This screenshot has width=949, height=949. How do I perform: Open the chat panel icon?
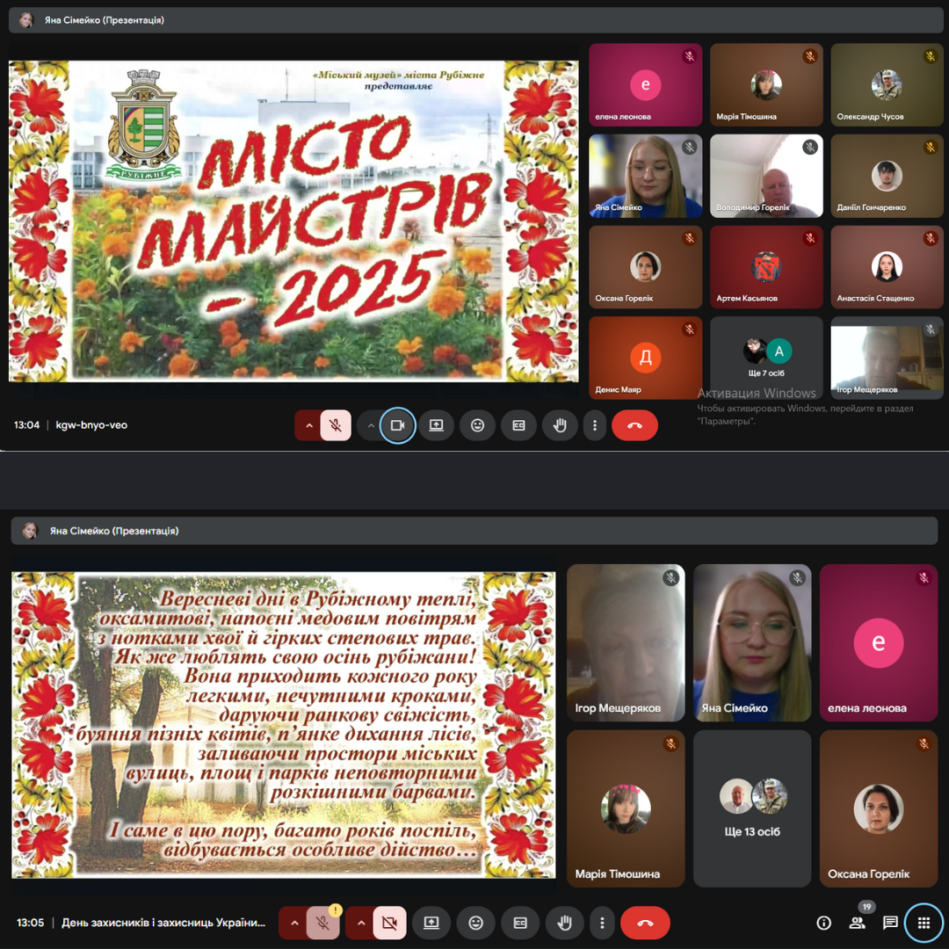[890, 923]
